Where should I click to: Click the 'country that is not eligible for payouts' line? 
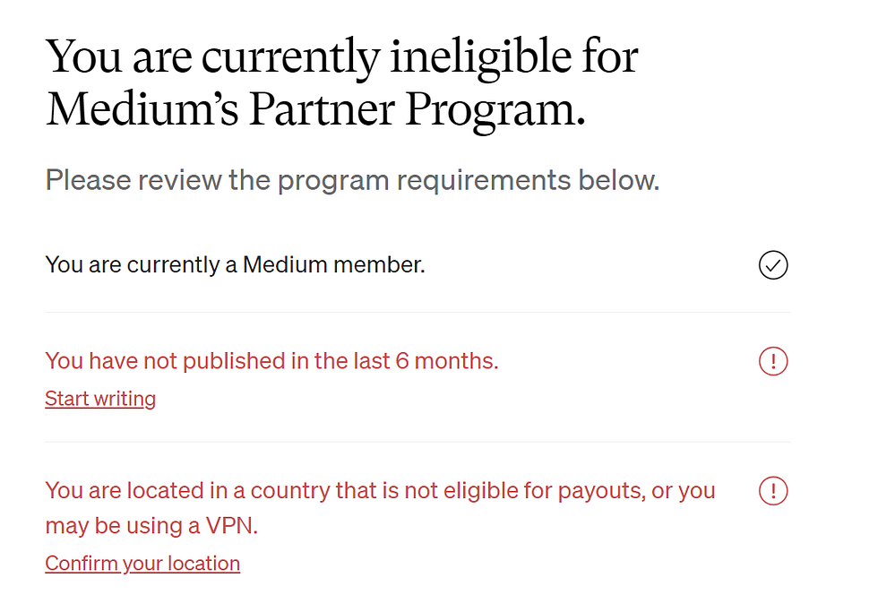click(380, 491)
